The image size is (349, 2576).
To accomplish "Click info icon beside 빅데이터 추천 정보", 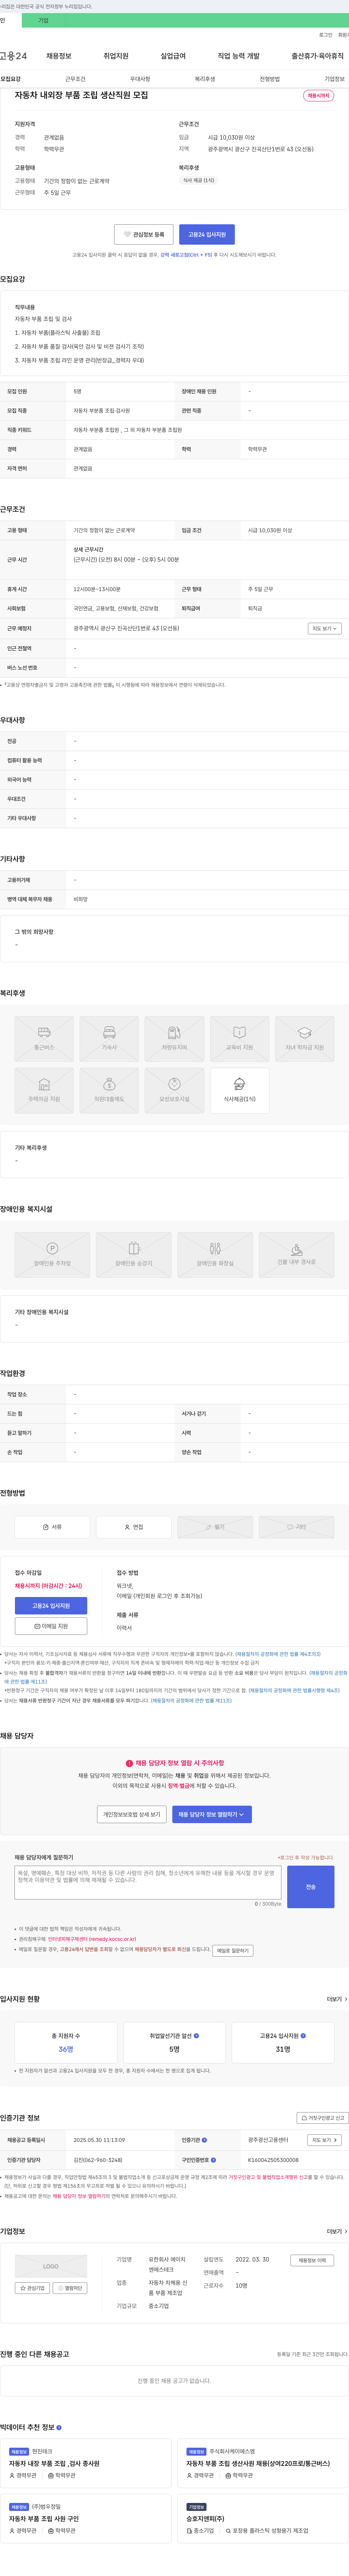I will coord(59,2427).
